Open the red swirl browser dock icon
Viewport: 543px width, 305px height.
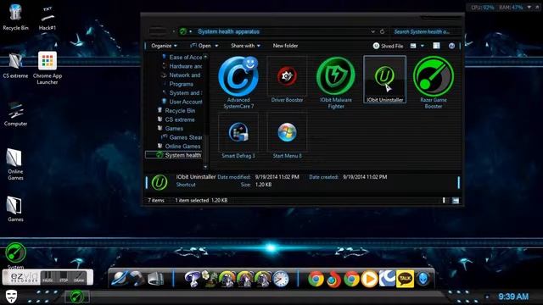pyautogui.click(x=333, y=279)
